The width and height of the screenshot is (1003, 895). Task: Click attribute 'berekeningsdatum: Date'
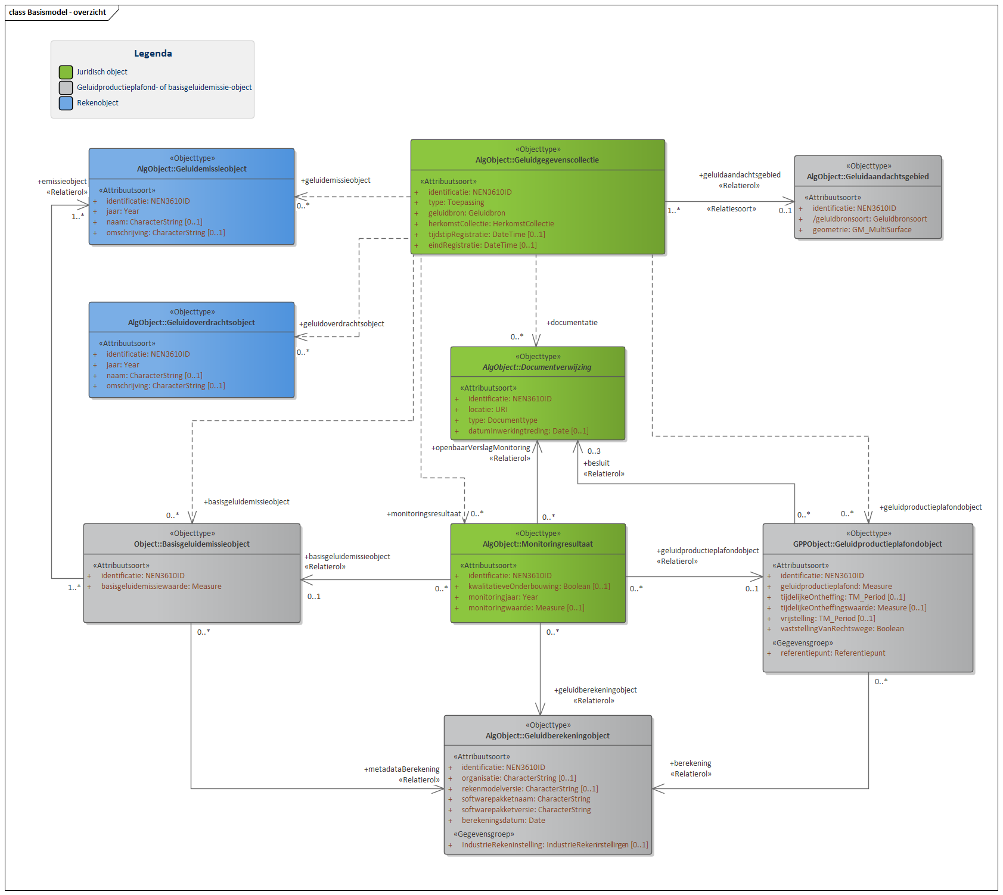coord(503,821)
